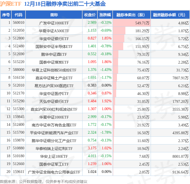This screenshot has width=190, height=184.
Task: Select fund name 广发中证1000ETF
Action: (54, 23)
